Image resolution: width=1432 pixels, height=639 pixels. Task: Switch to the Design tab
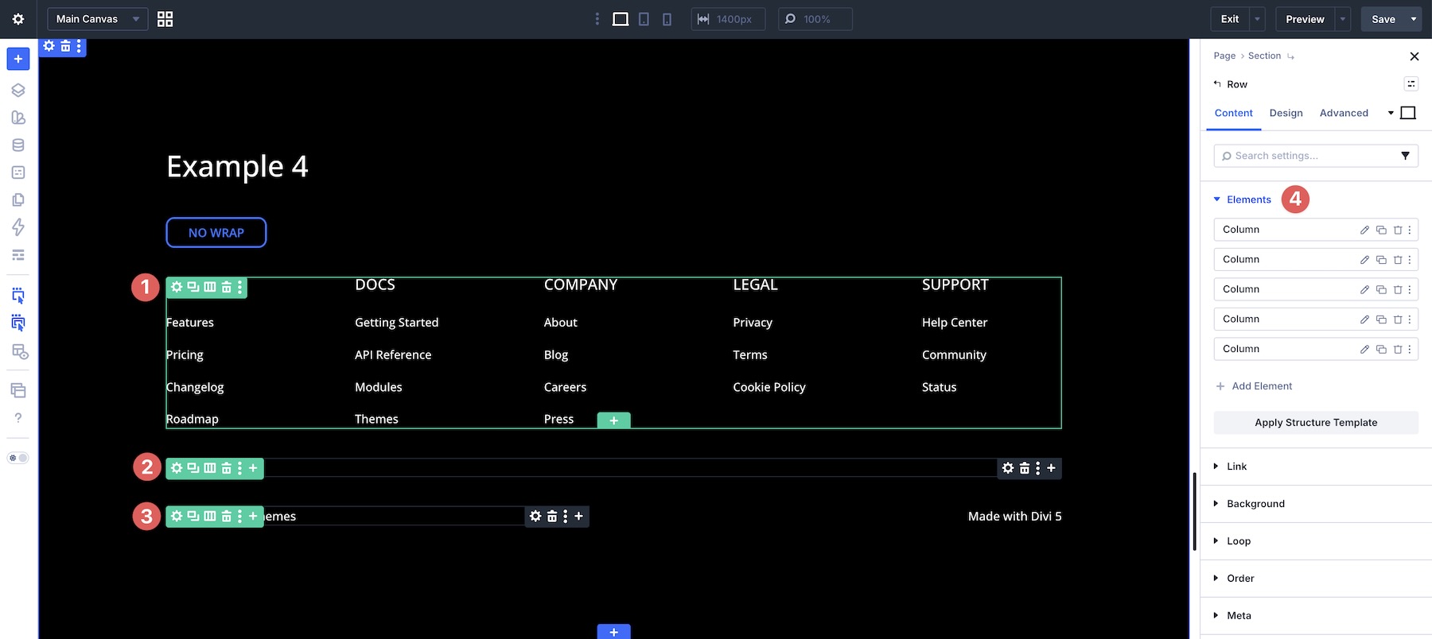pos(1286,113)
